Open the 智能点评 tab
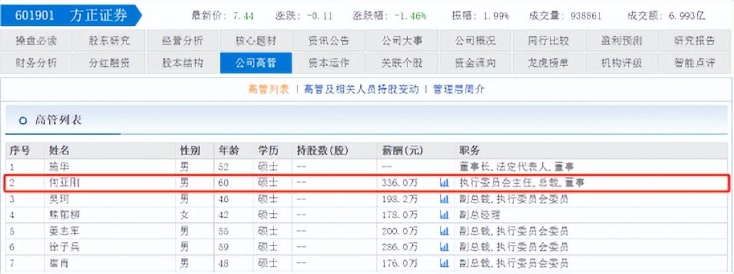The height and width of the screenshot is (274, 734). (x=695, y=63)
